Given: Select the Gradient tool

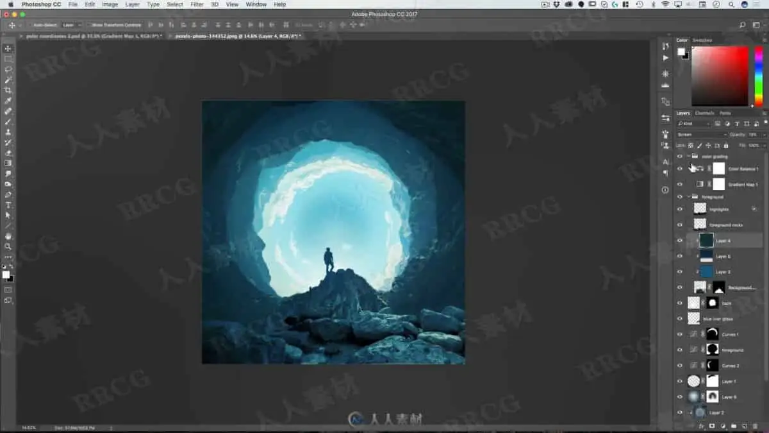Looking at the screenshot, I should (8, 163).
